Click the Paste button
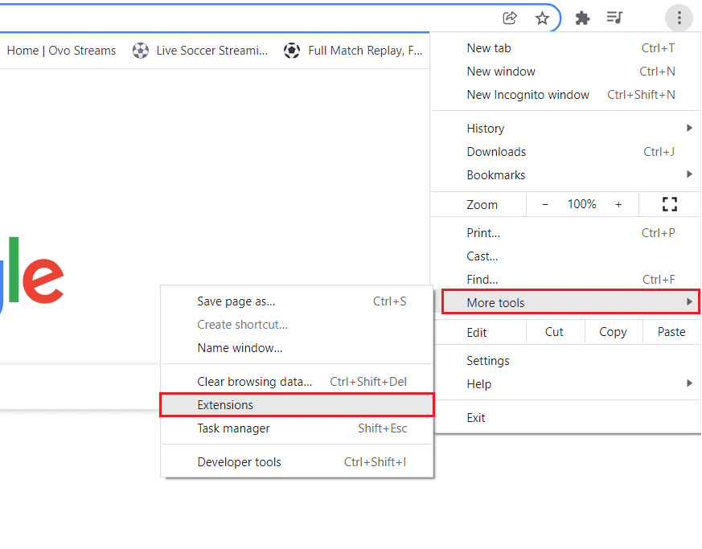This screenshot has height=549, width=702. point(671,331)
